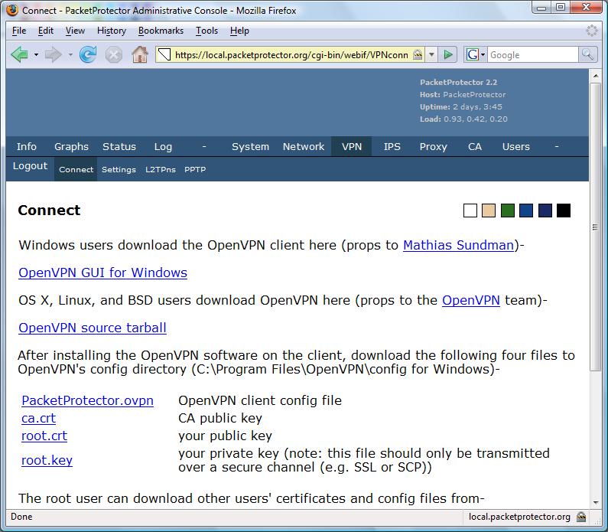Viewport: 608px width, 532px height.
Task: Open the Back history dropdown arrow
Action: pos(36,54)
